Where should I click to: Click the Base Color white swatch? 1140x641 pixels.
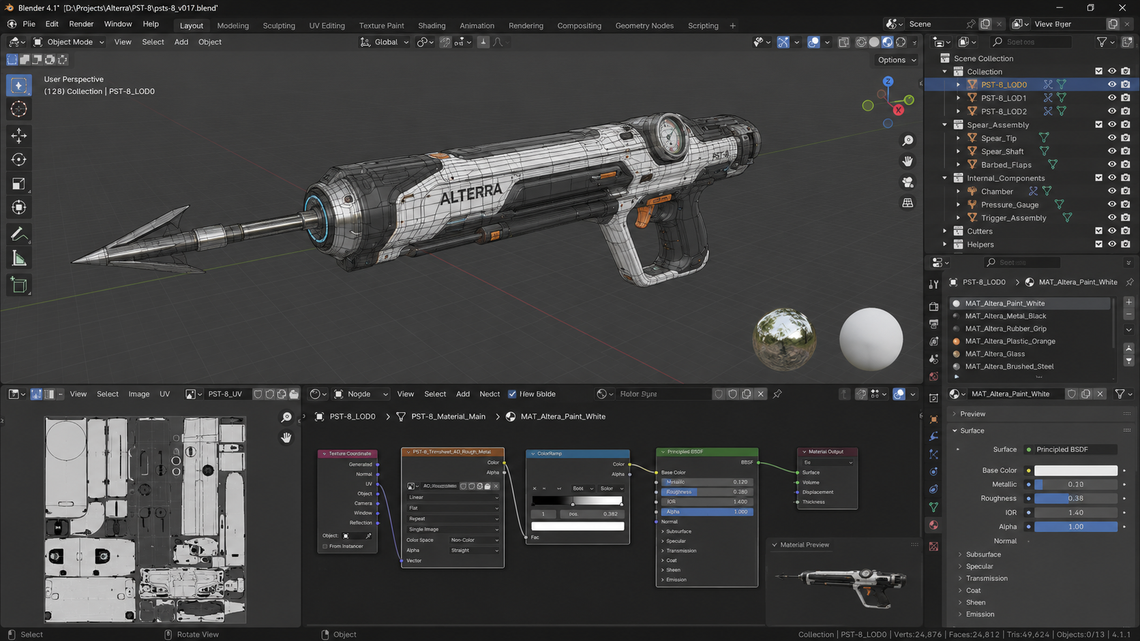point(1076,471)
